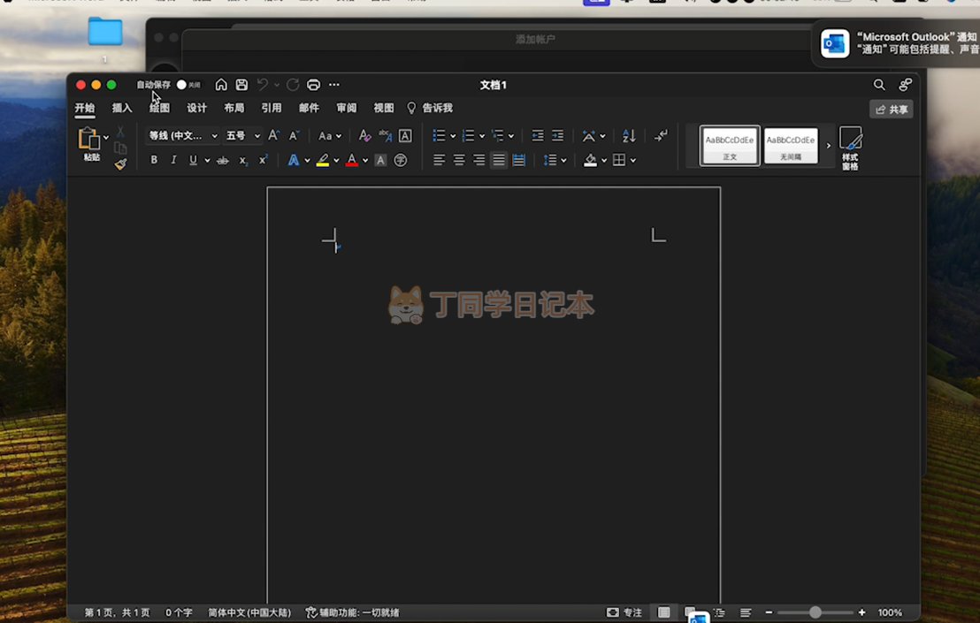Click the Share (共享) button

891,110
